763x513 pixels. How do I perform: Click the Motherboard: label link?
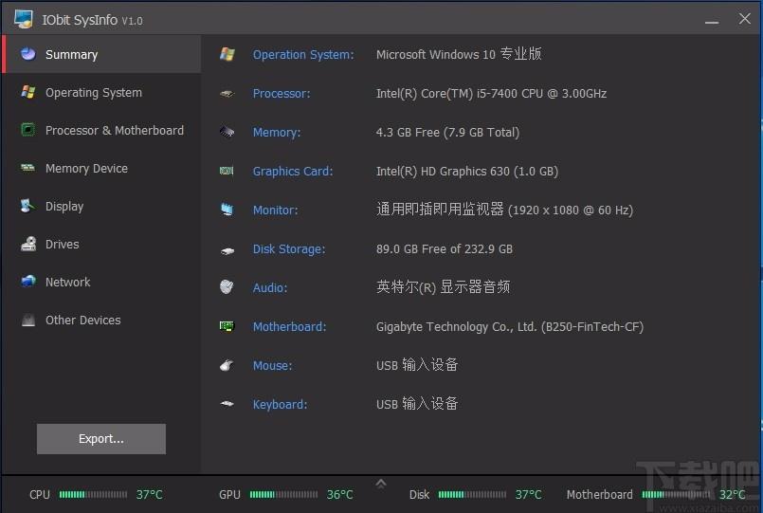(289, 326)
